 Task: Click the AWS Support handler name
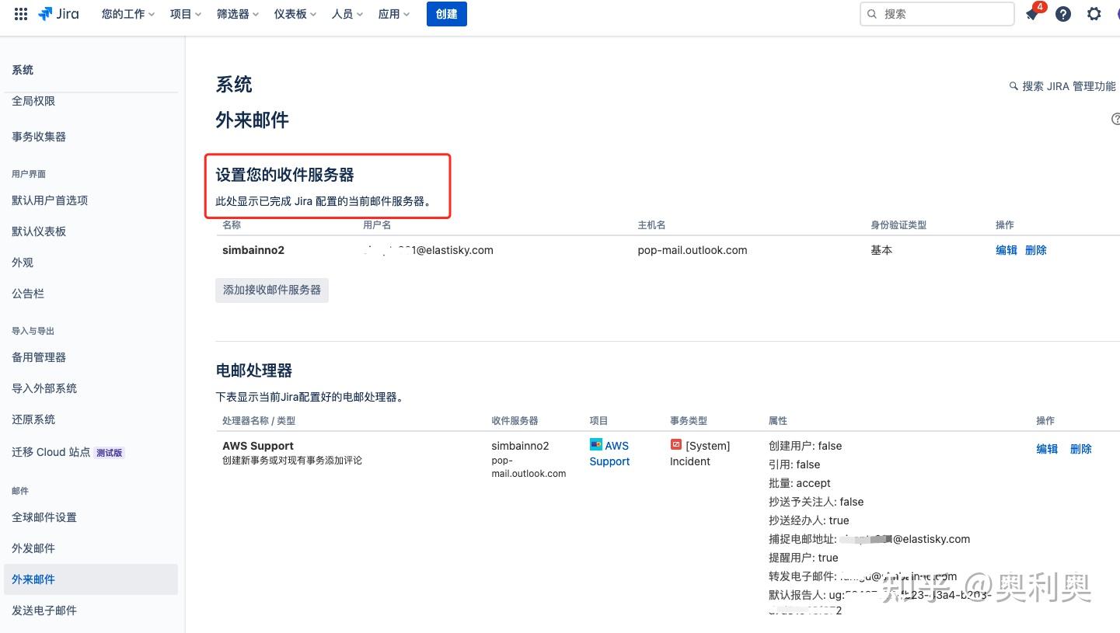coord(258,446)
